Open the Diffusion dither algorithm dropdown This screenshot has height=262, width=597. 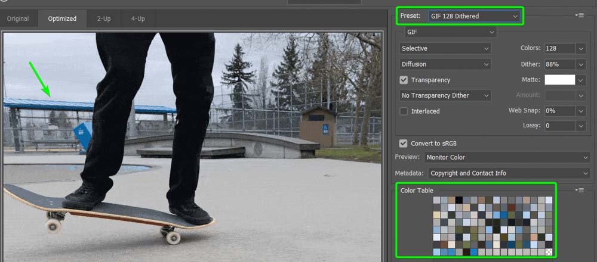(x=445, y=64)
